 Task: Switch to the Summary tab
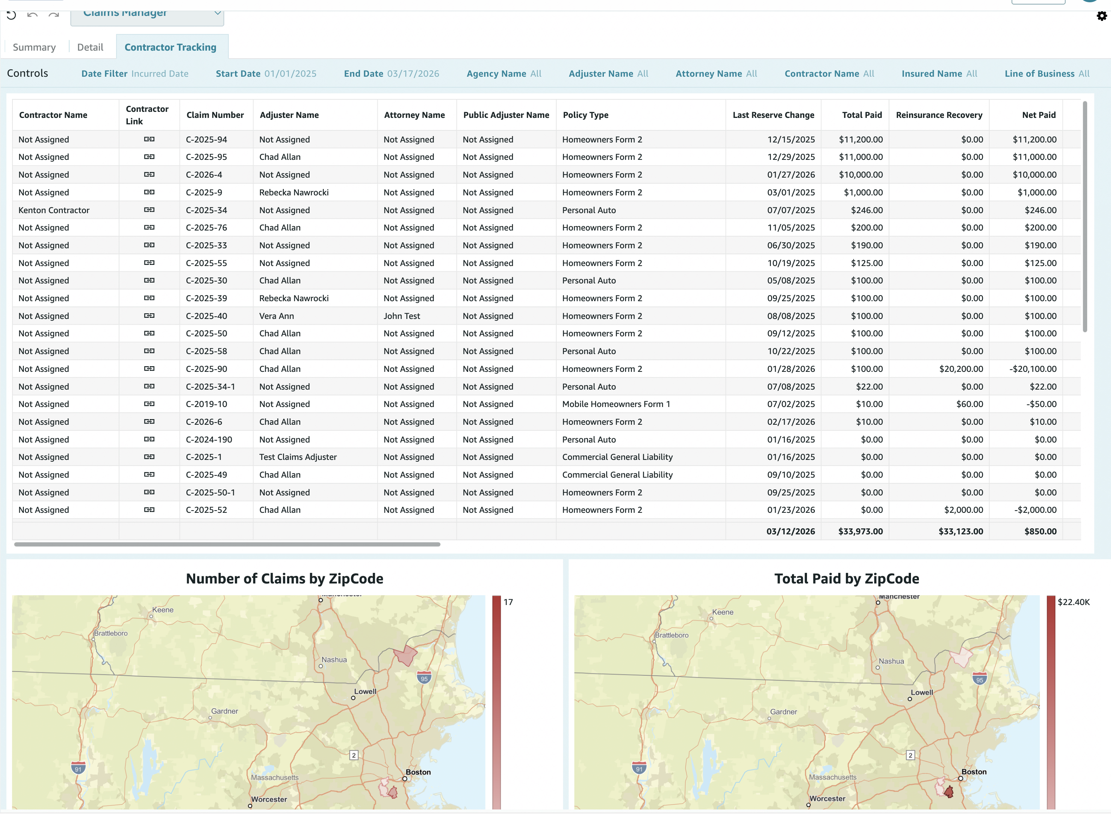click(x=34, y=47)
